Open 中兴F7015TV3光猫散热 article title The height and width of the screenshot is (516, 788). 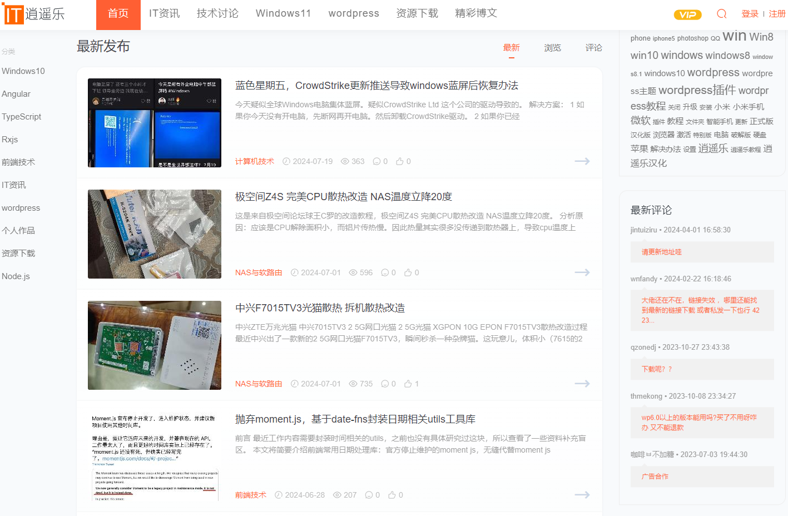(320, 308)
